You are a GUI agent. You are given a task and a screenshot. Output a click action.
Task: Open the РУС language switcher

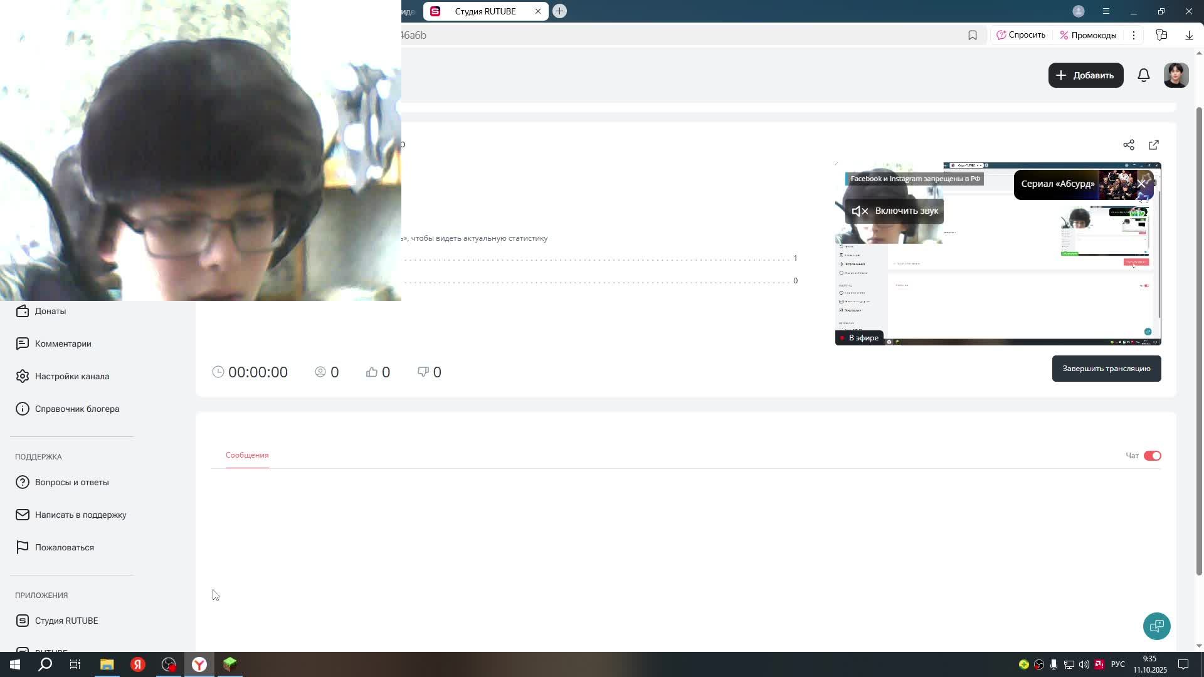[1117, 664]
